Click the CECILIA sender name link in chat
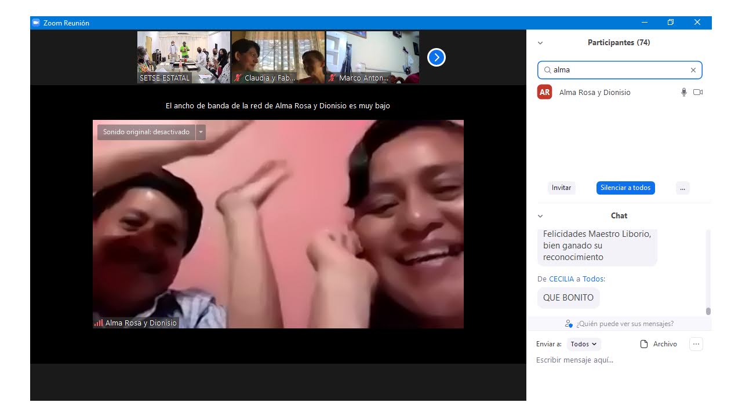Screen dimensions: 742x417 pos(561,279)
